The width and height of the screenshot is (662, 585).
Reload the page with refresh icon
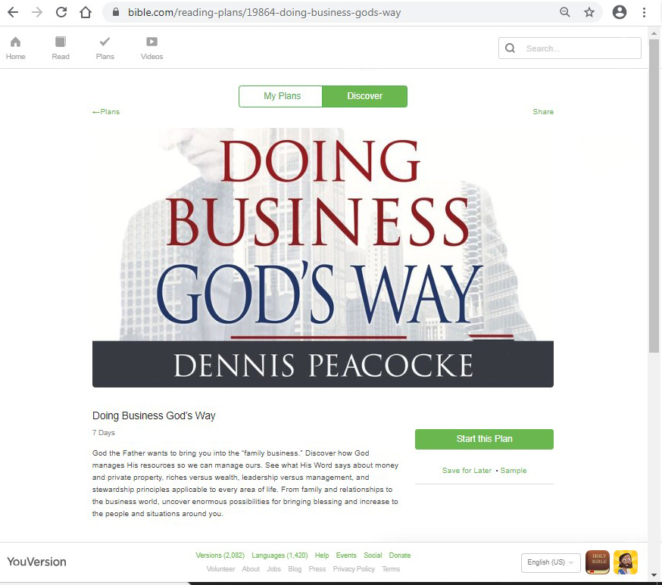[x=61, y=12]
